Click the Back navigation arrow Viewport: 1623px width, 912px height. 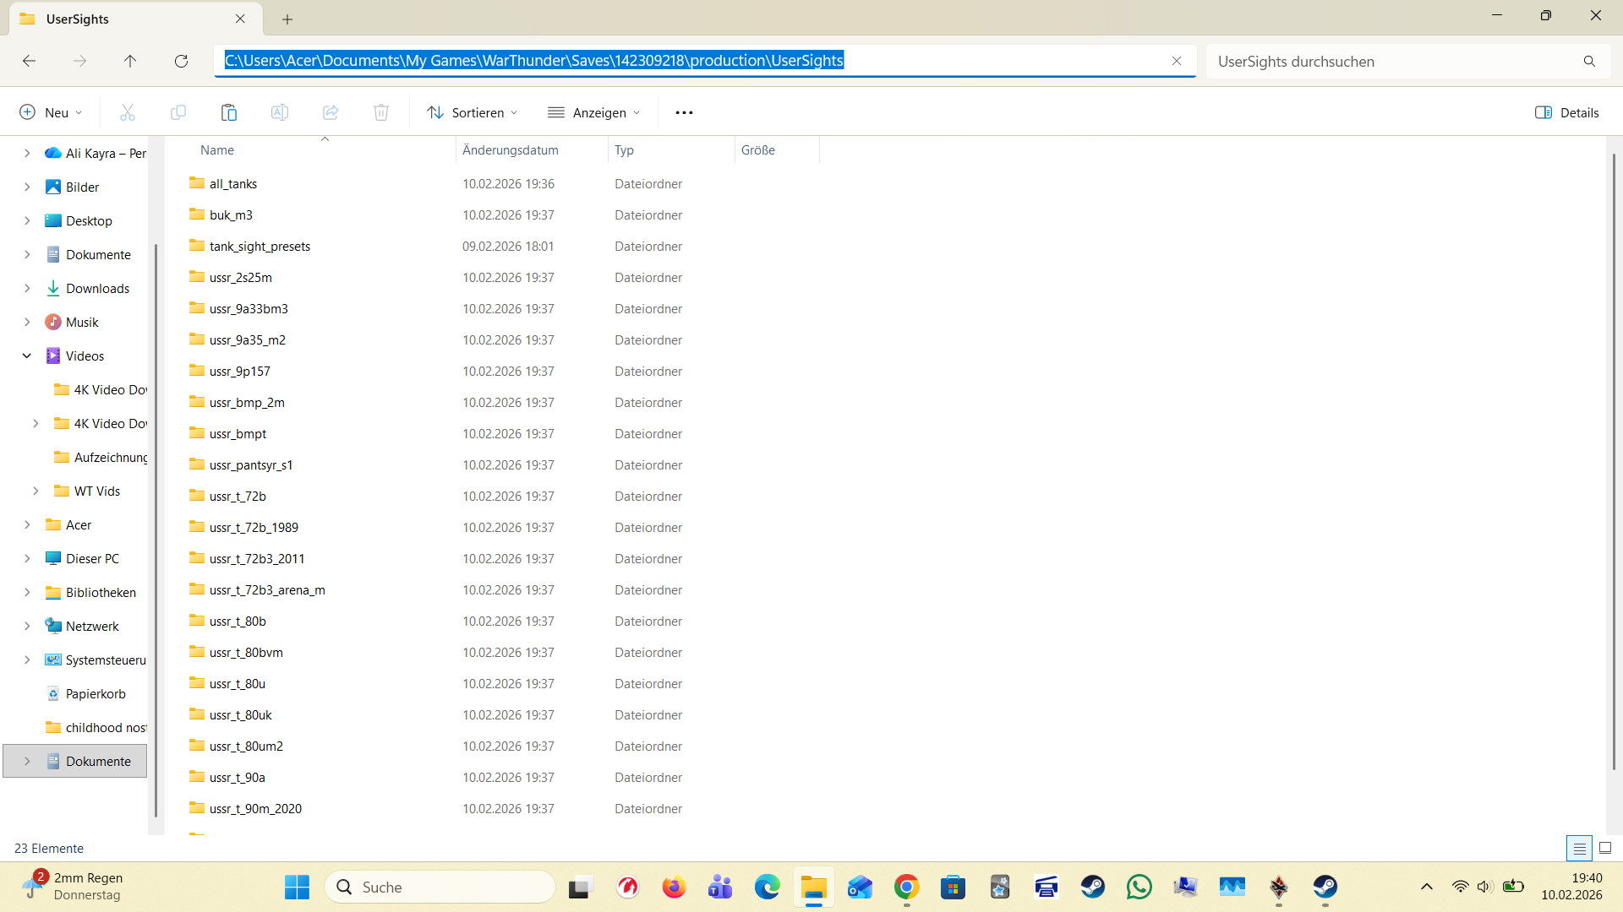click(x=29, y=61)
